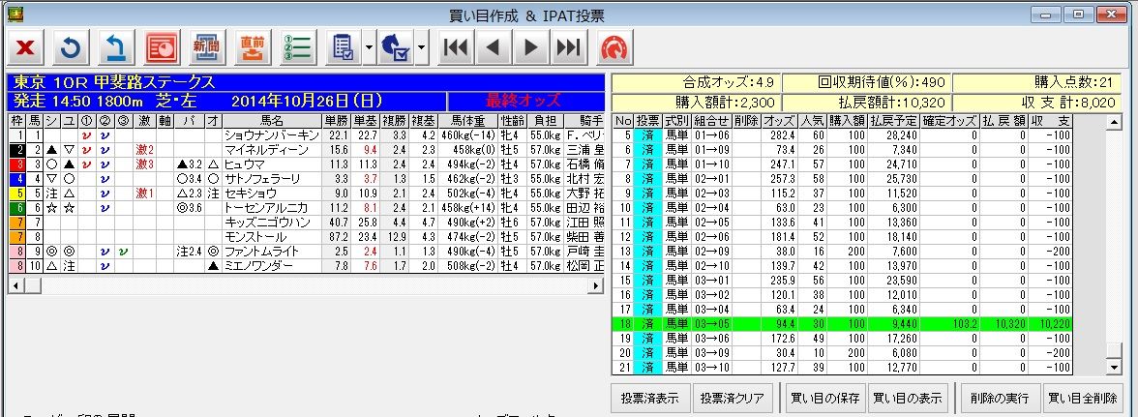Open the 新聞 newspaper view icon
Screen dimensions: 1138x417
click(x=207, y=47)
